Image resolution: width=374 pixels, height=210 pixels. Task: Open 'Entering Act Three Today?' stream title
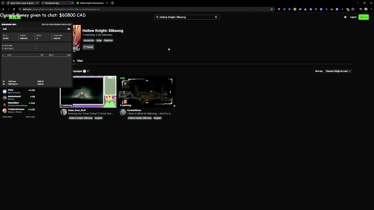coord(91,113)
